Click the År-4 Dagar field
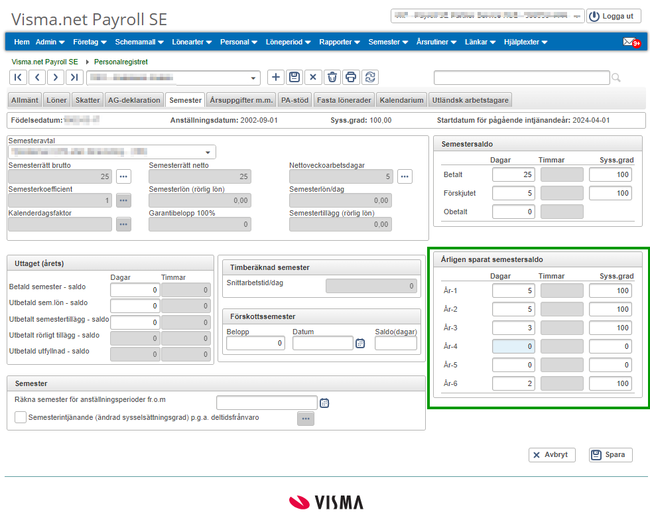 click(513, 346)
